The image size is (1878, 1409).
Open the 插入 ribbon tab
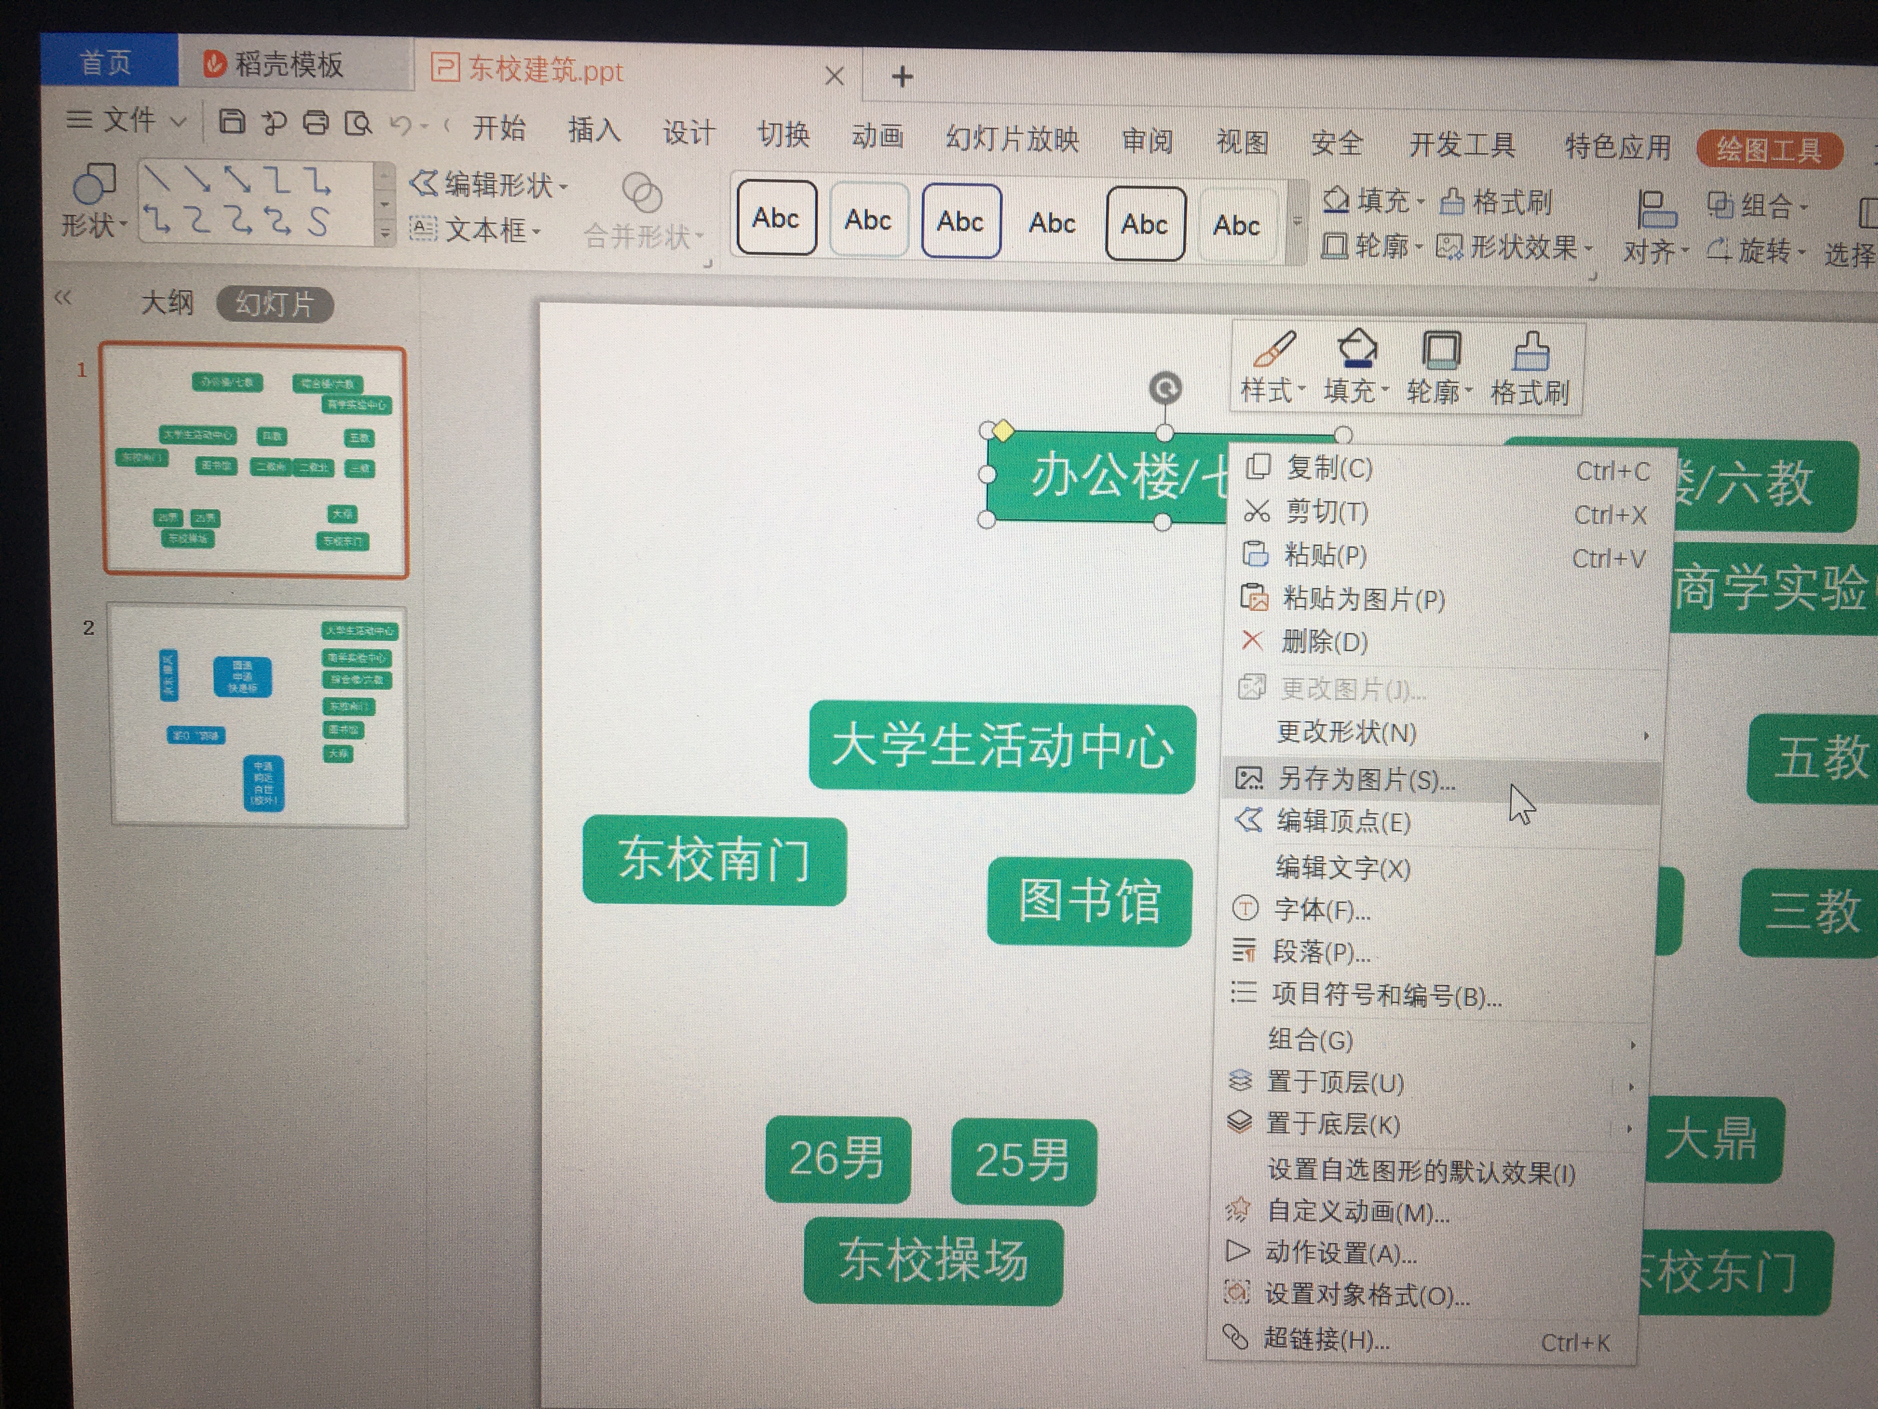[593, 130]
